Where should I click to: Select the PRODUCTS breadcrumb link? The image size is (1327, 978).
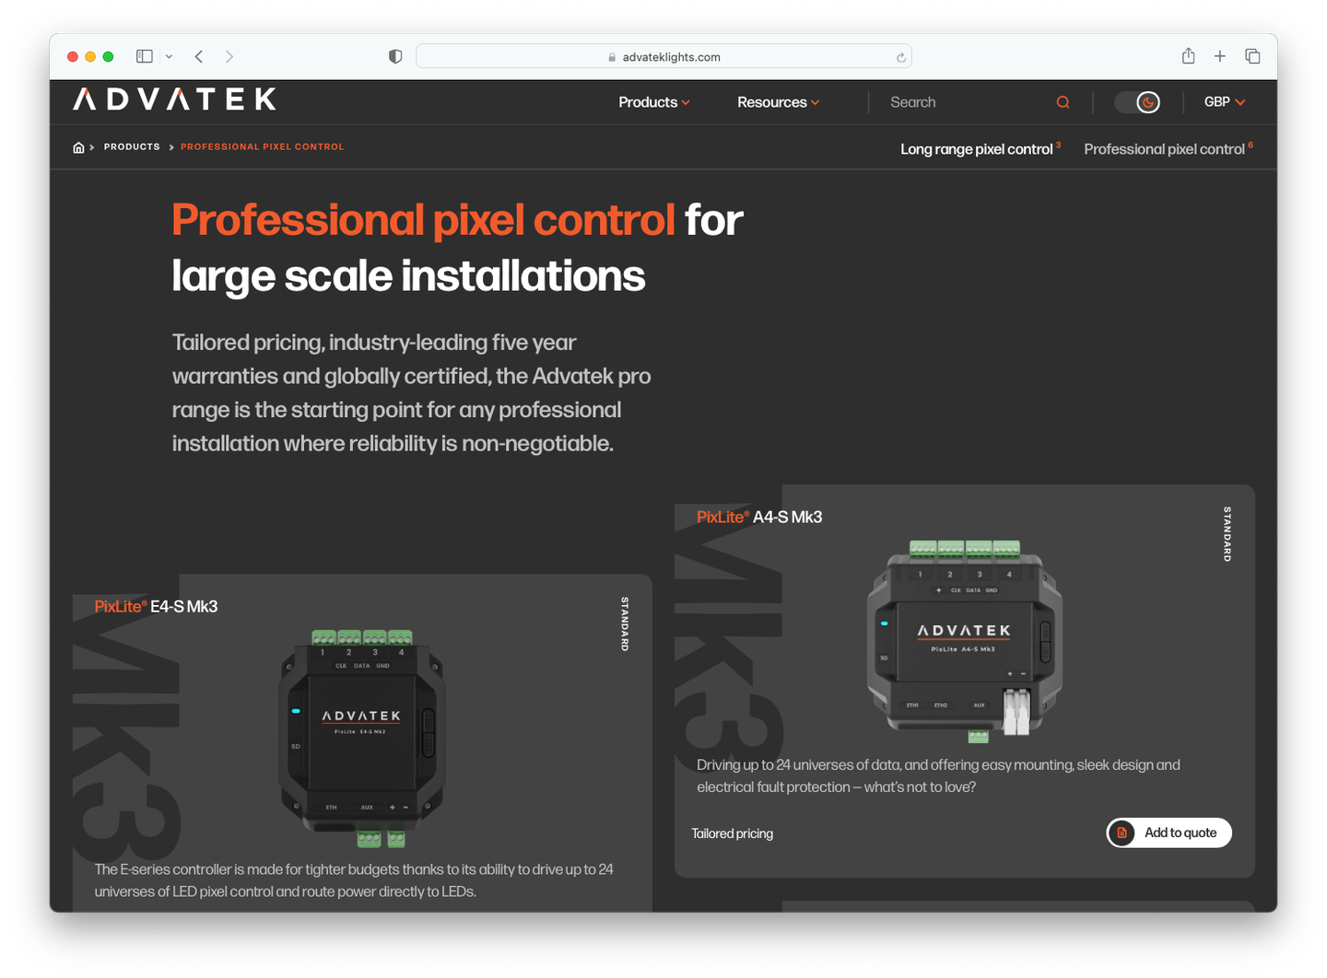tap(132, 146)
